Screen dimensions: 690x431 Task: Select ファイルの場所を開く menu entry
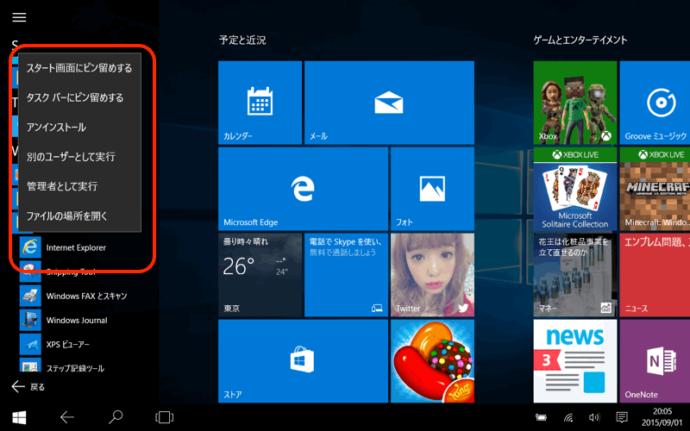pos(68,215)
